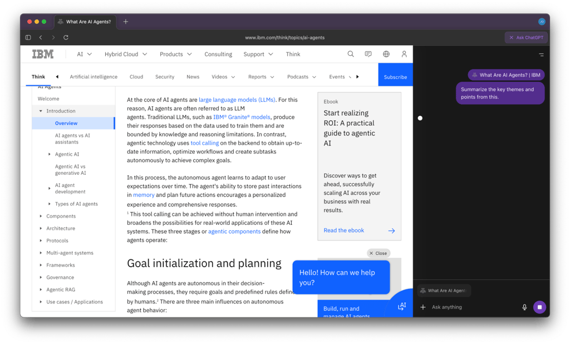Click the URL address bar
The image size is (570, 344).
pyautogui.click(x=284, y=37)
